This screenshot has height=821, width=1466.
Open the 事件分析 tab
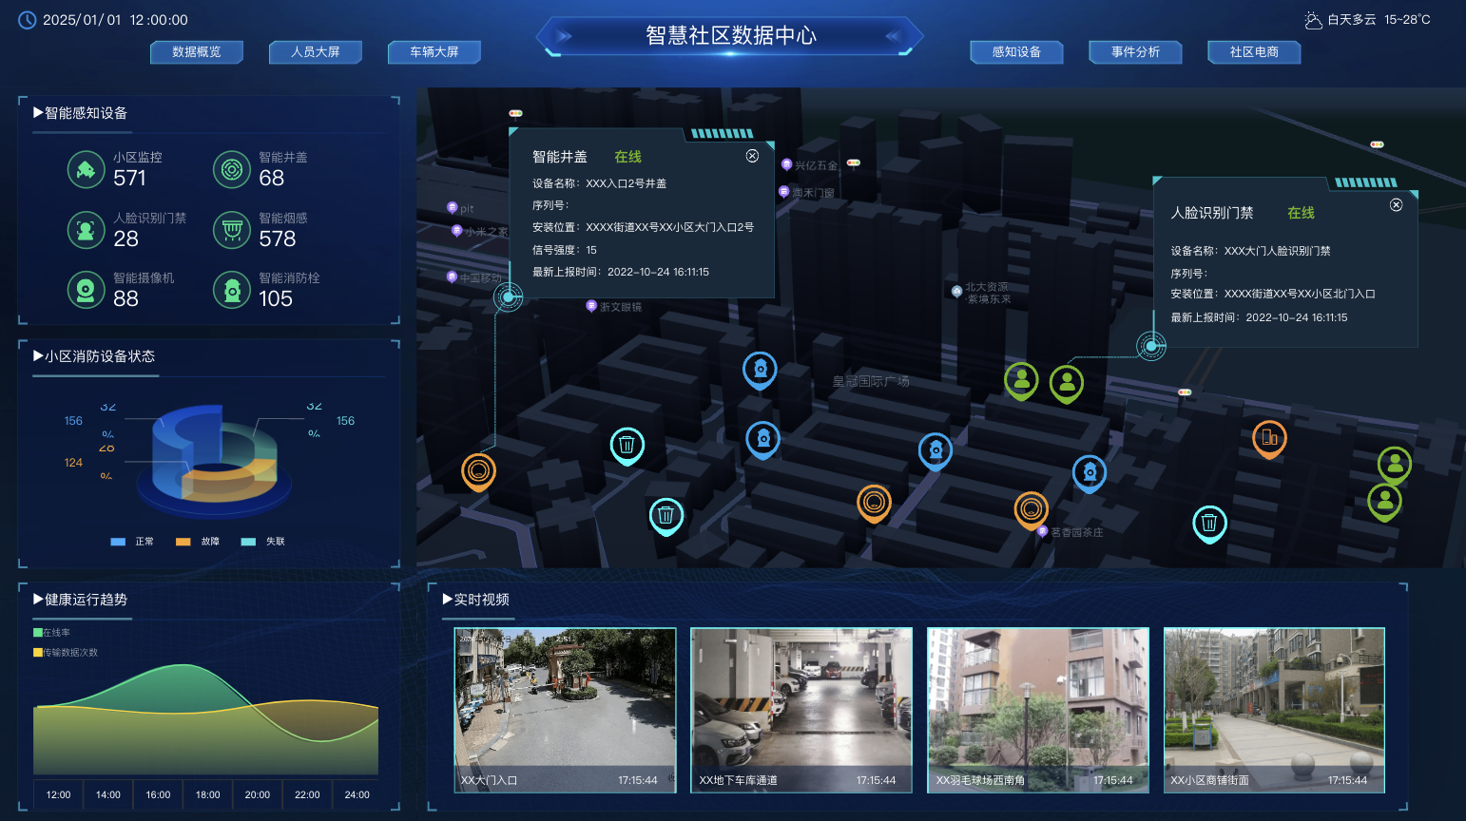[x=1135, y=52]
